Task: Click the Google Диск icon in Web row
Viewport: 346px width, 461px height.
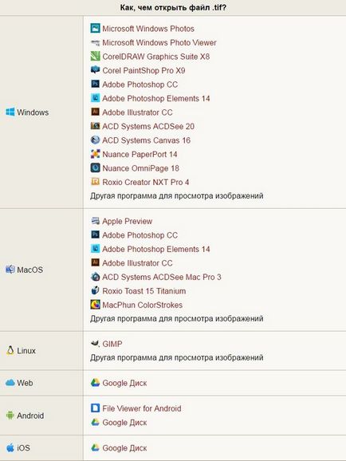Action: pos(95,383)
